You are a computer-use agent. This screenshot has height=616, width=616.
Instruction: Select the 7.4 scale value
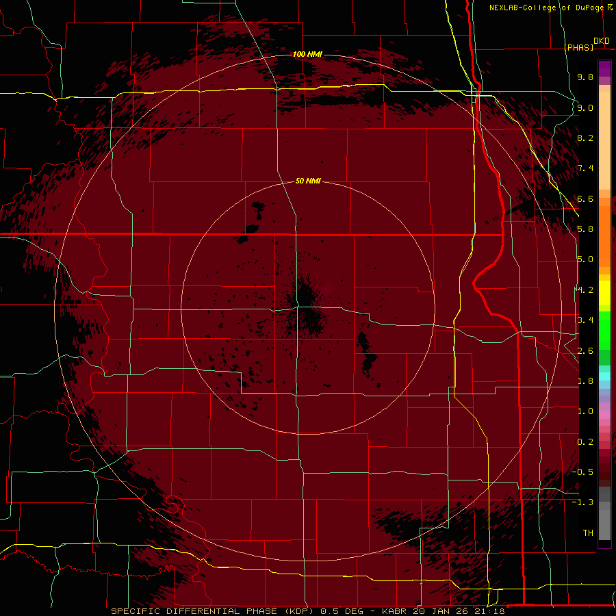tap(585, 168)
